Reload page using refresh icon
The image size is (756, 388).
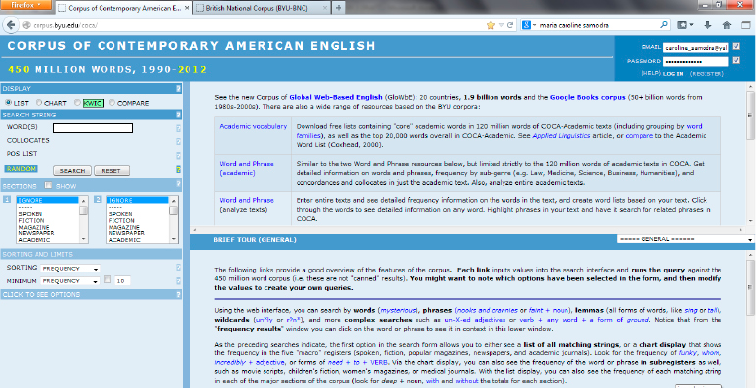(x=510, y=25)
